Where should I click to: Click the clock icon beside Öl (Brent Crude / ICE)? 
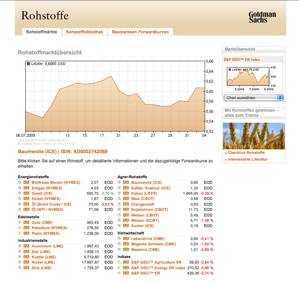tap(19, 204)
